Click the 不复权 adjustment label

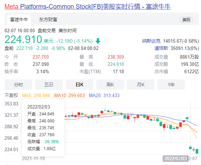[11, 95]
